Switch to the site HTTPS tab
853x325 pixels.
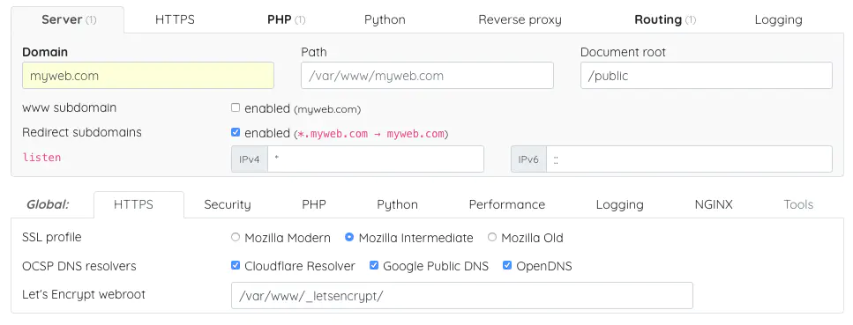pyautogui.click(x=175, y=20)
